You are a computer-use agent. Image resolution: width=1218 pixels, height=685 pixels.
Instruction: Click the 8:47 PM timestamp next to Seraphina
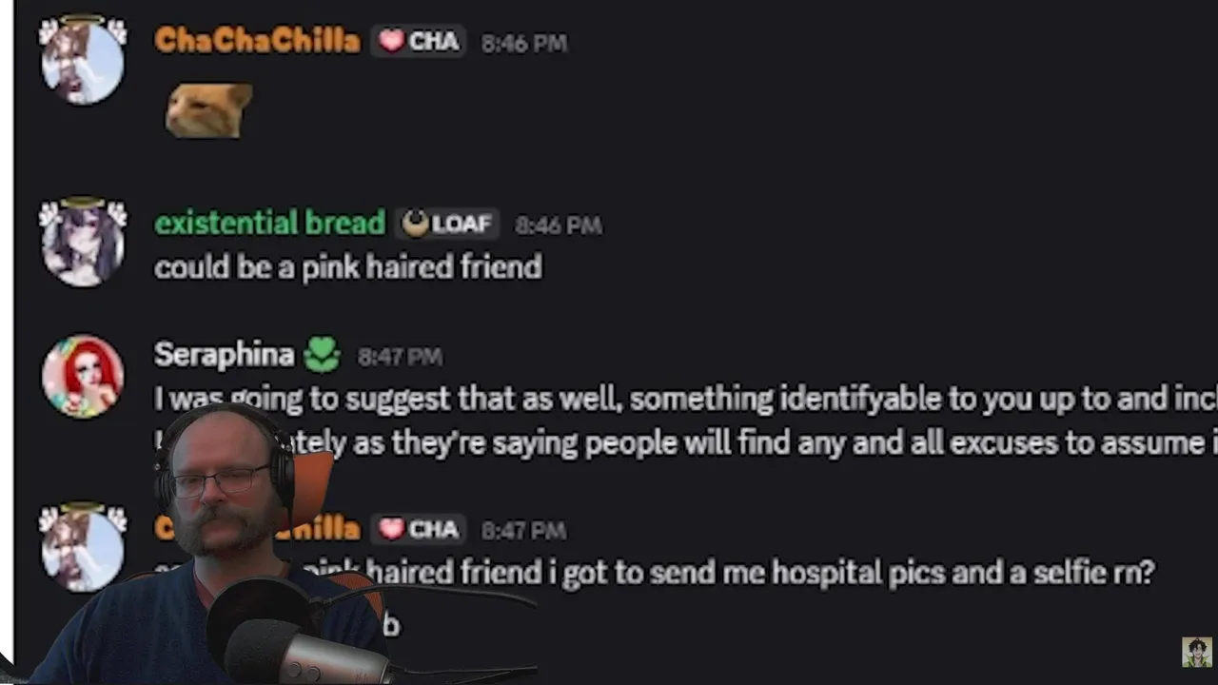click(x=400, y=357)
